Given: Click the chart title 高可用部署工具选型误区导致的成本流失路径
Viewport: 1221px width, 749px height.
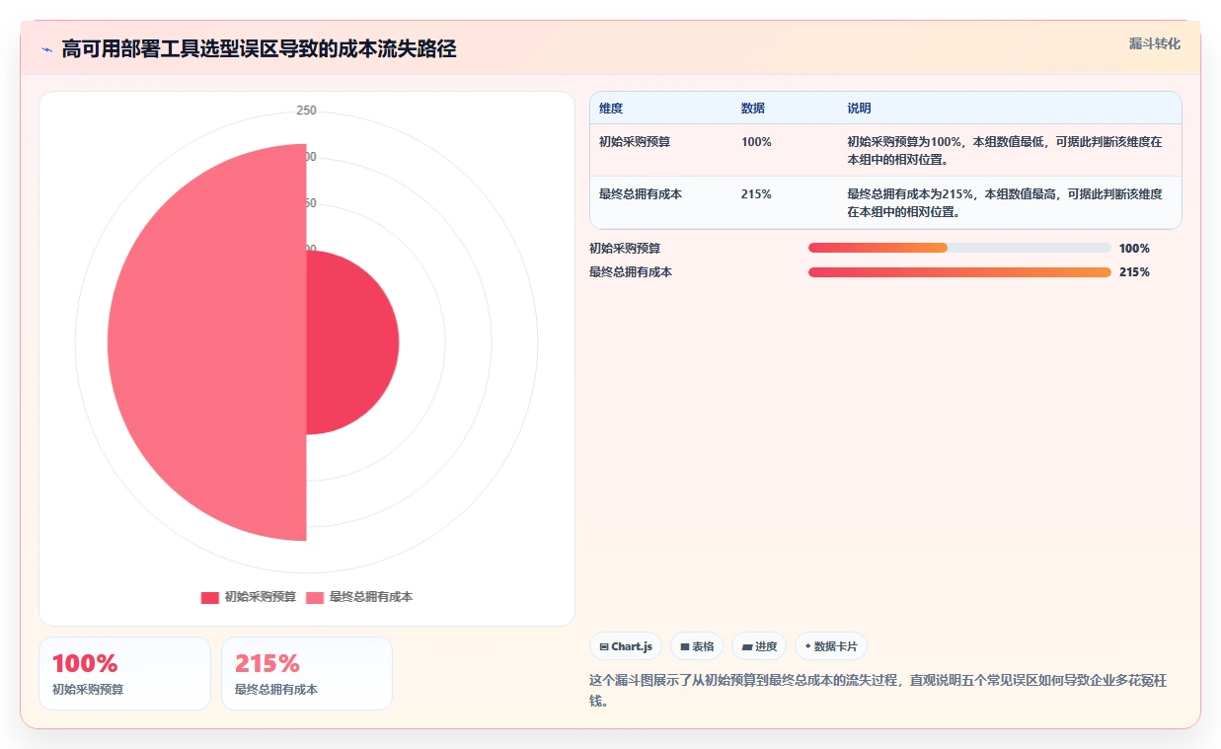Looking at the screenshot, I should pos(259,49).
